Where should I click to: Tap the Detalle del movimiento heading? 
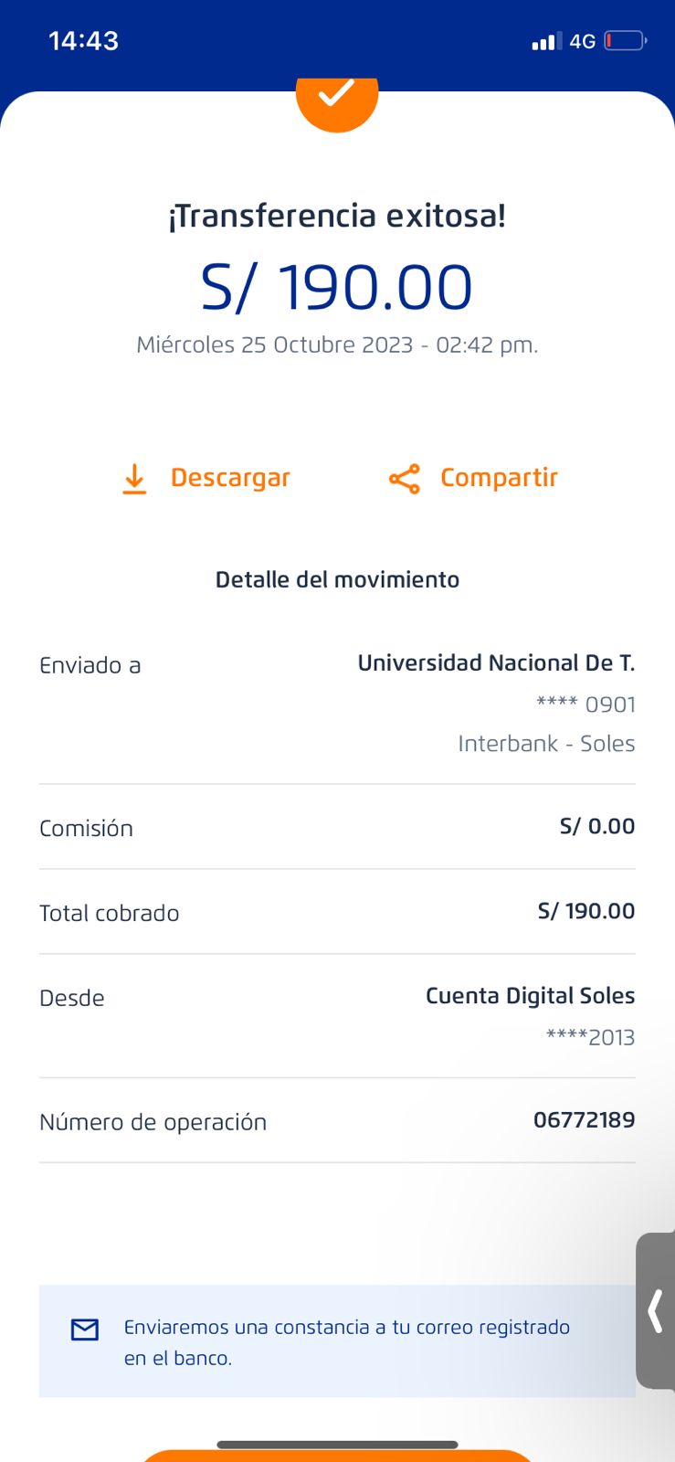tap(337, 579)
